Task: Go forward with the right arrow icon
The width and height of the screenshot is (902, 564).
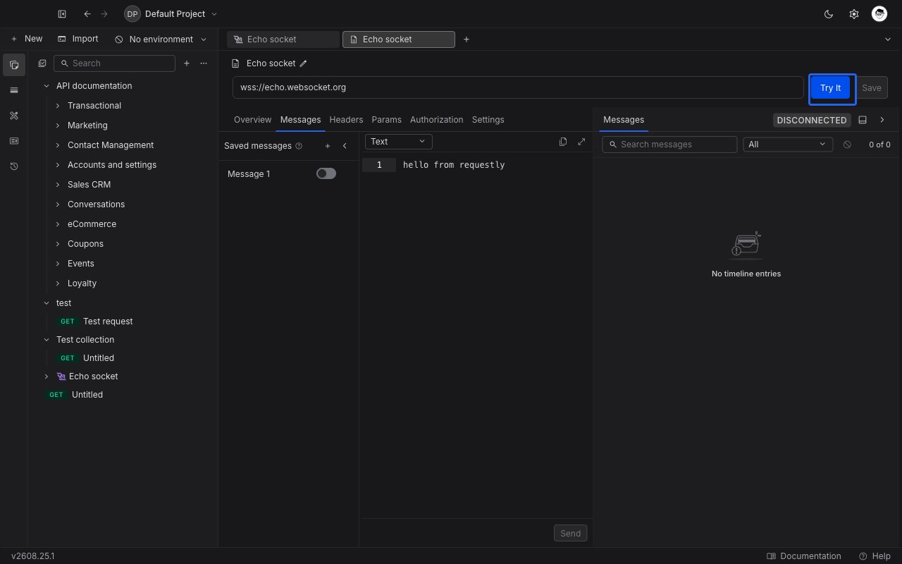Action: click(x=104, y=14)
